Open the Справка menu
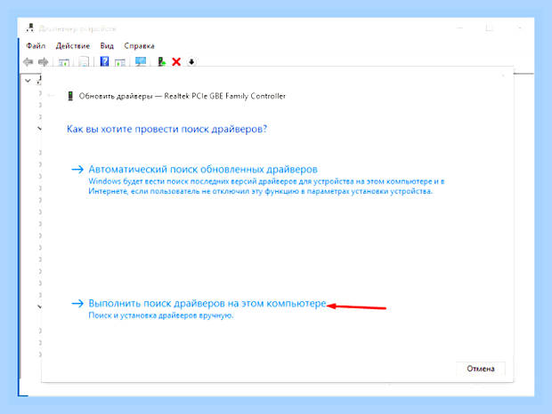The image size is (552, 414). tap(139, 46)
